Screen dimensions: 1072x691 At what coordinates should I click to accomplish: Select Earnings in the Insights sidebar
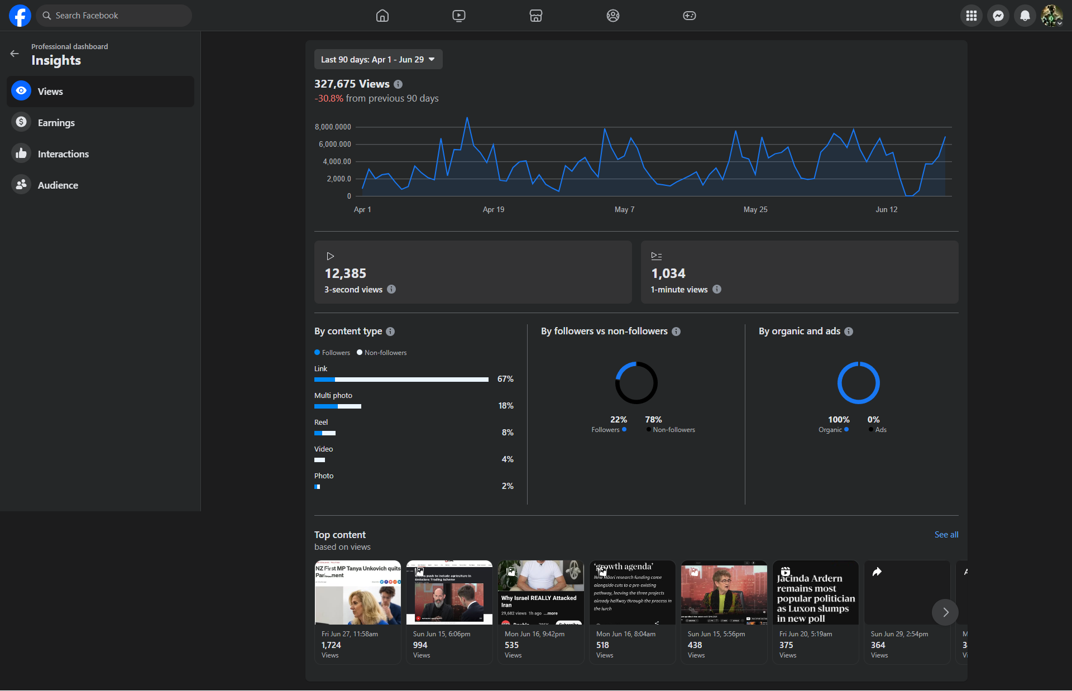pos(56,123)
